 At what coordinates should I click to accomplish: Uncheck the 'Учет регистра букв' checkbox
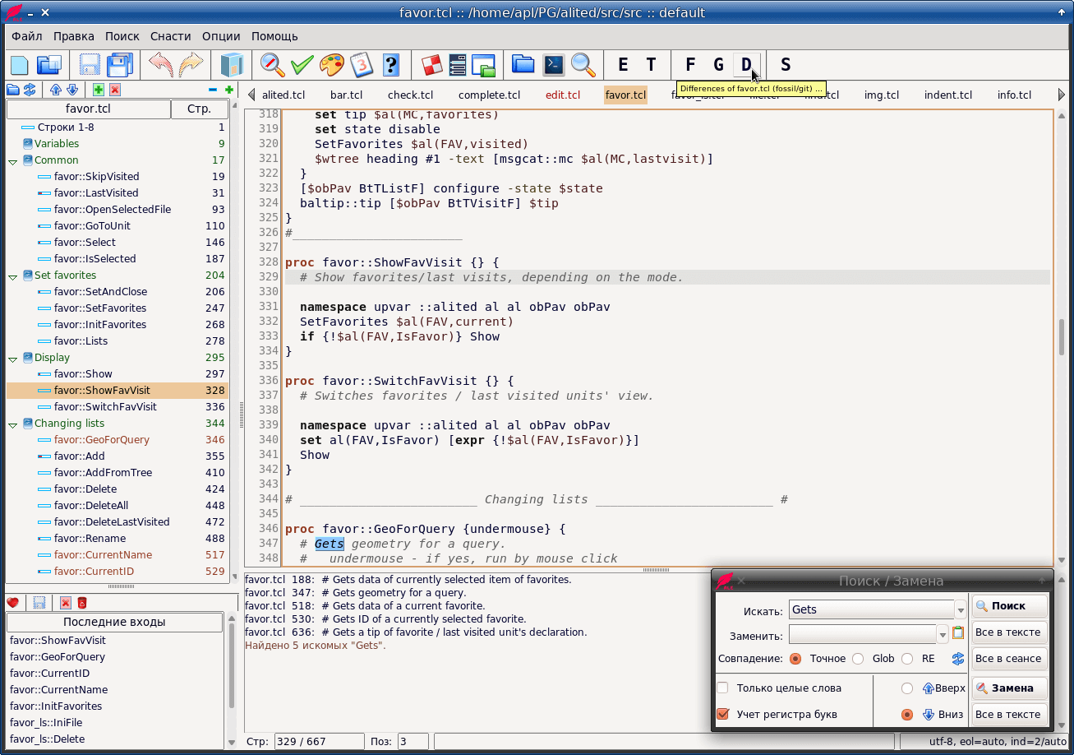pyautogui.click(x=723, y=714)
